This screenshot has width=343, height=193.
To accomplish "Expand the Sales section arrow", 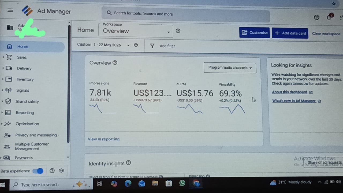I will 3,57.
